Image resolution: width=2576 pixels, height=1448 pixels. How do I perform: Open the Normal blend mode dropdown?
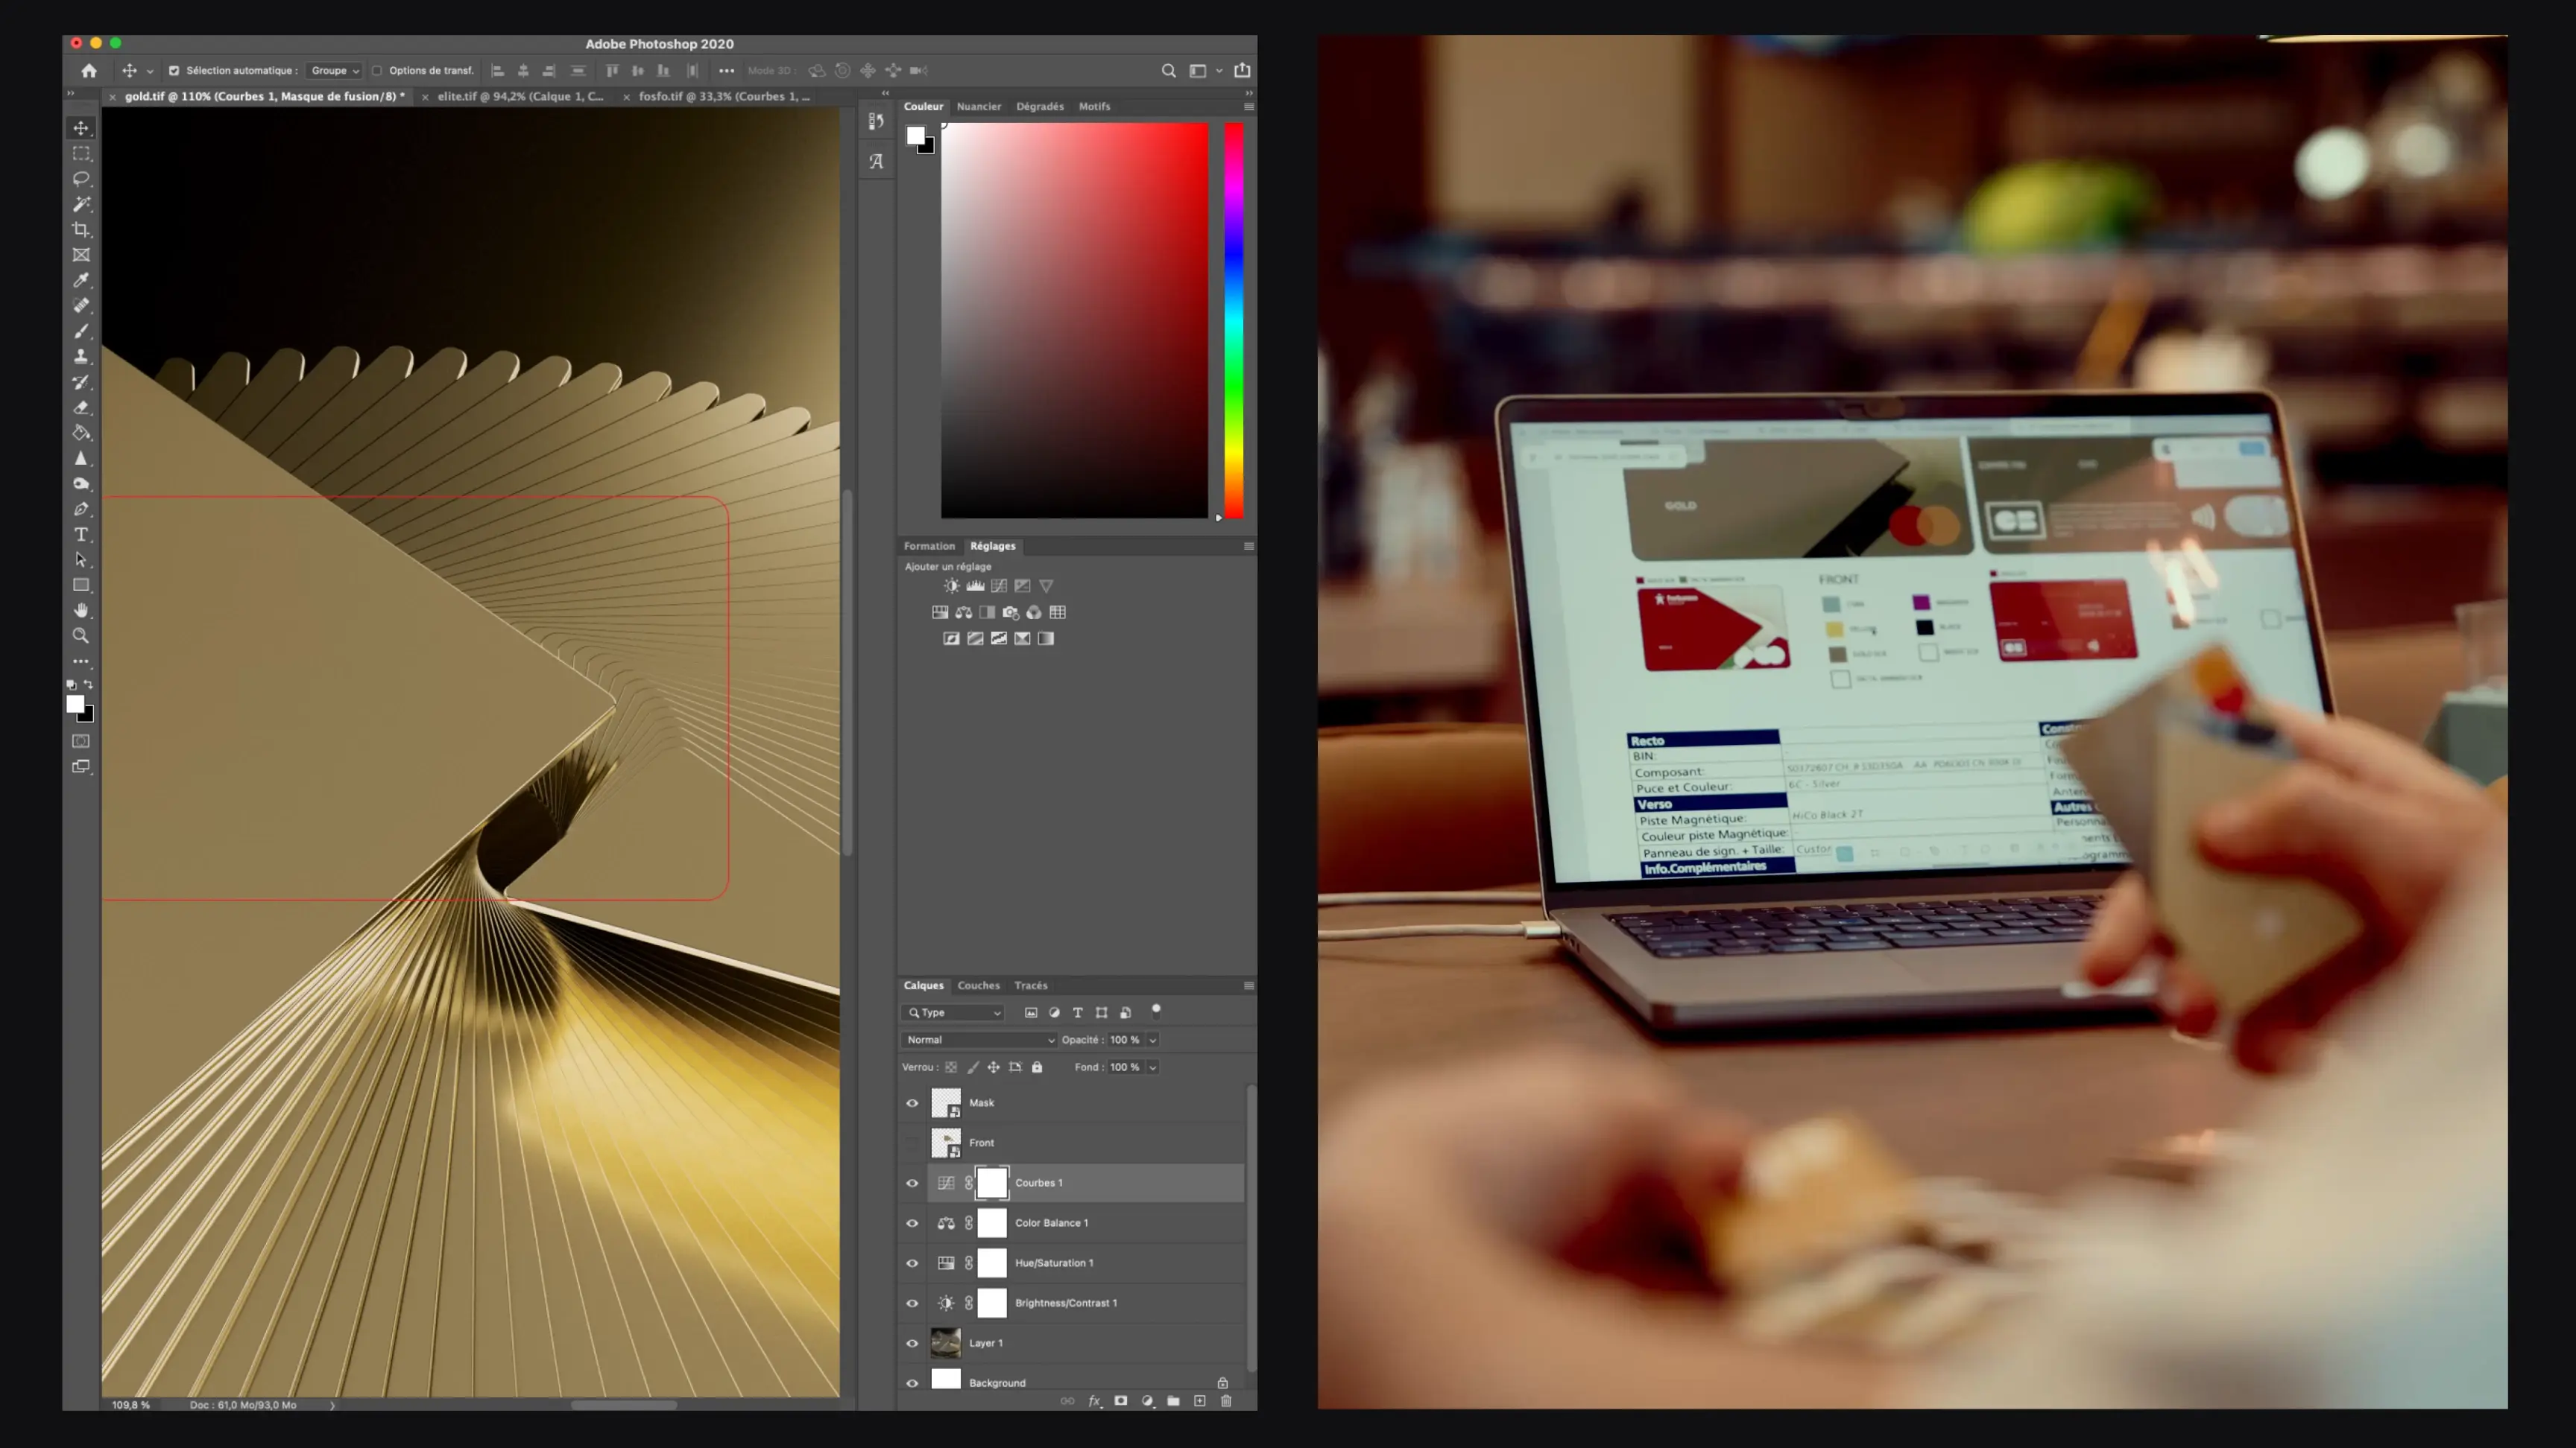coord(979,1039)
